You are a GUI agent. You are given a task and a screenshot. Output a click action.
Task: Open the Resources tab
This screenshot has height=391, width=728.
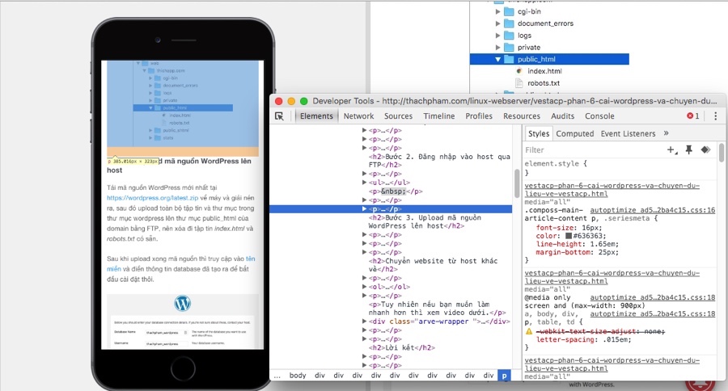(522, 116)
